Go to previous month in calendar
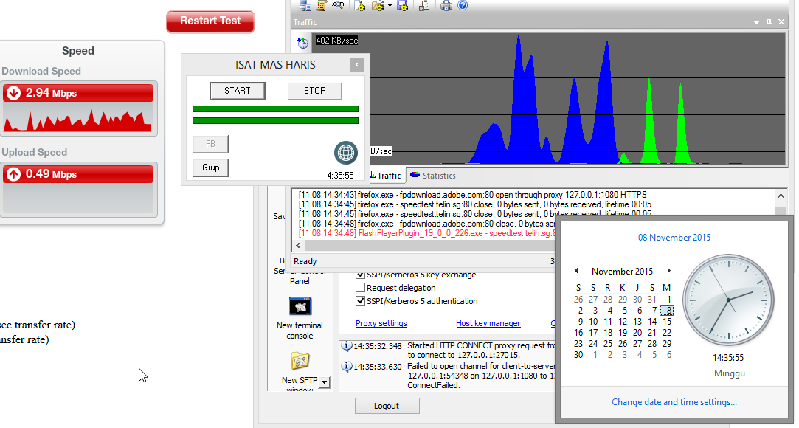 tap(576, 271)
